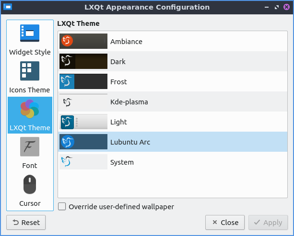Click the Frost theme preview thumbnail

pyautogui.click(x=83, y=81)
